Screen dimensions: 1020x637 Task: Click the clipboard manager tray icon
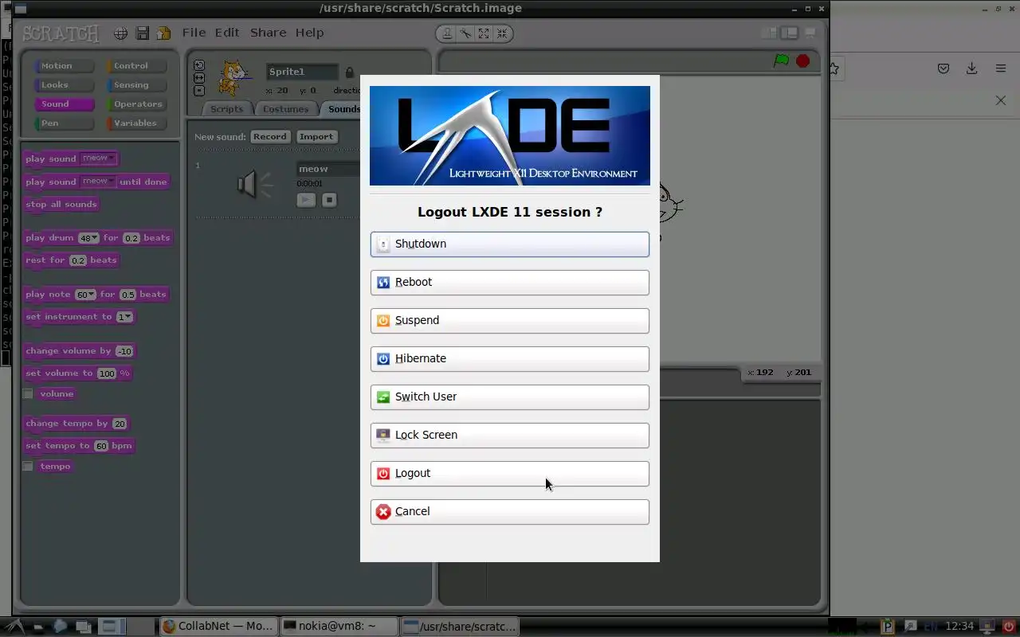click(889, 627)
